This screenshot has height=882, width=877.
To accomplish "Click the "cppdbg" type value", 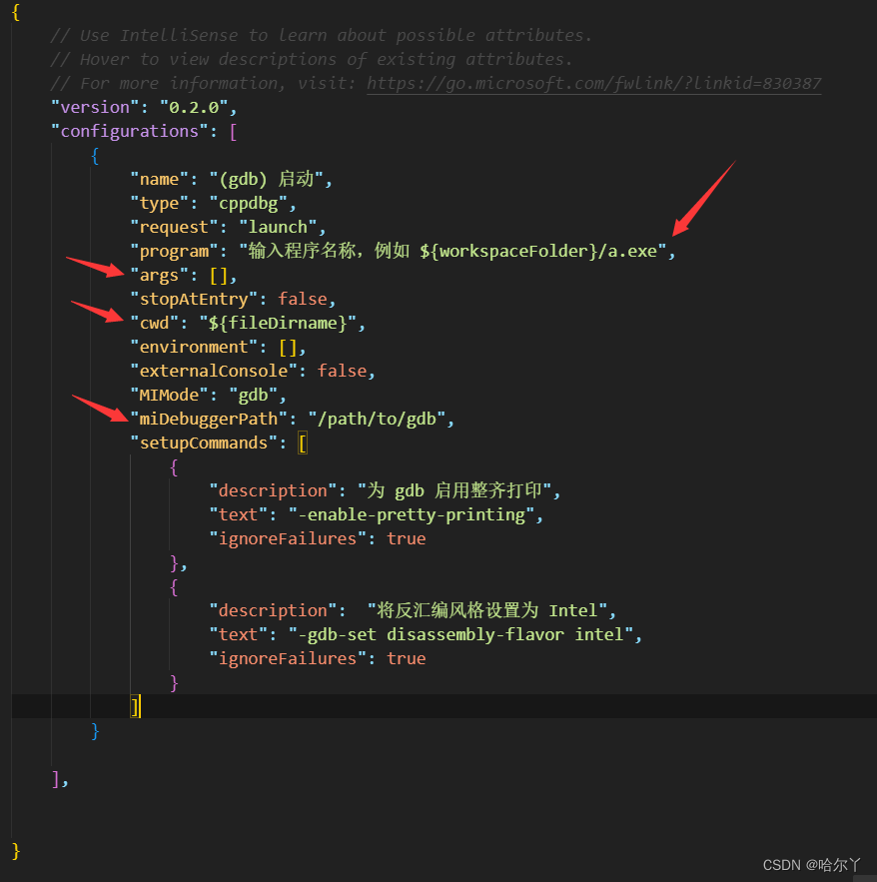I will click(x=249, y=204).
